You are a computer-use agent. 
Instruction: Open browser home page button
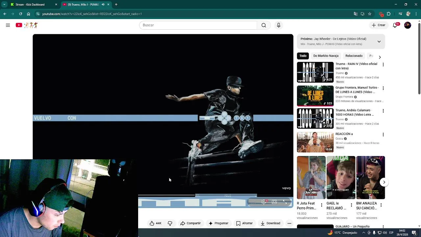click(29, 14)
